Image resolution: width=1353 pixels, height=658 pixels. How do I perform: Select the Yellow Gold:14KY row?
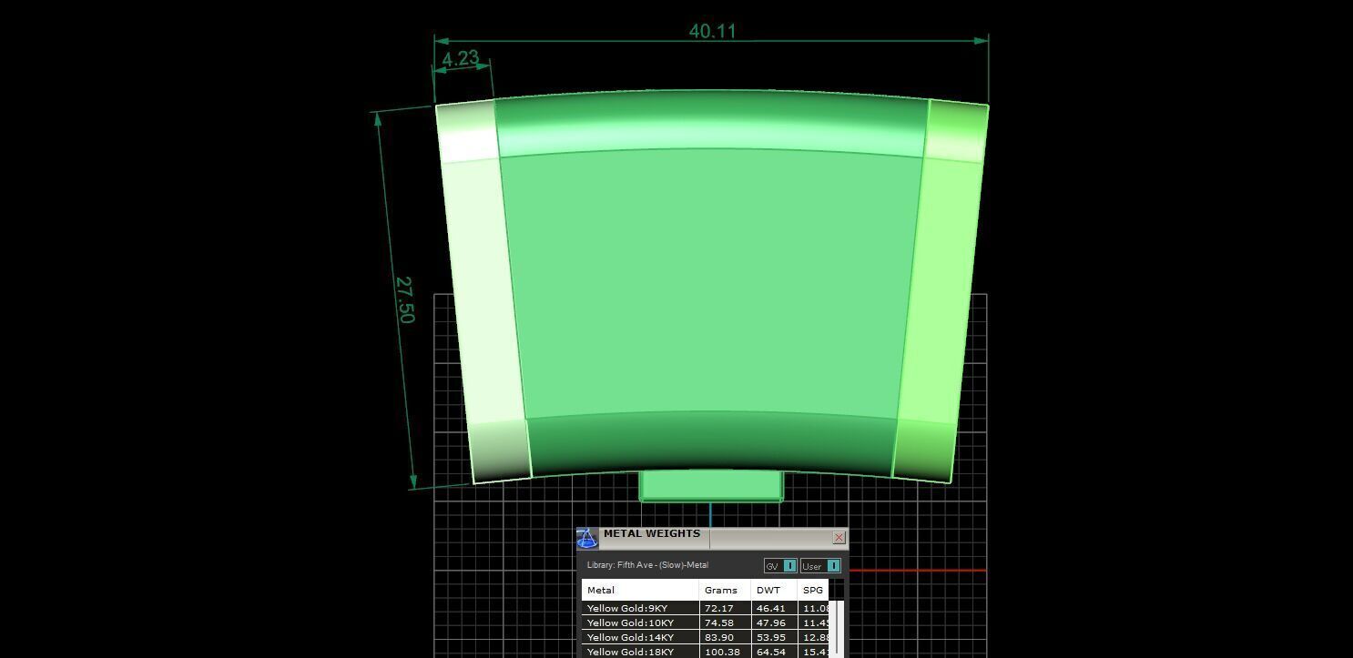tap(706, 637)
